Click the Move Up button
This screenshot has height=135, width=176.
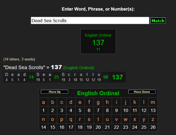(x=54, y=92)
